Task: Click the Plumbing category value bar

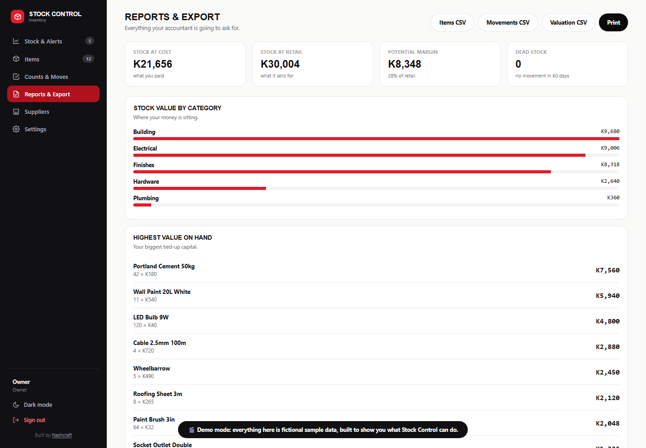Action: [376, 205]
